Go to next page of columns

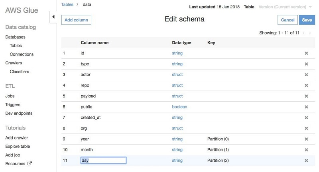[x=310, y=33]
